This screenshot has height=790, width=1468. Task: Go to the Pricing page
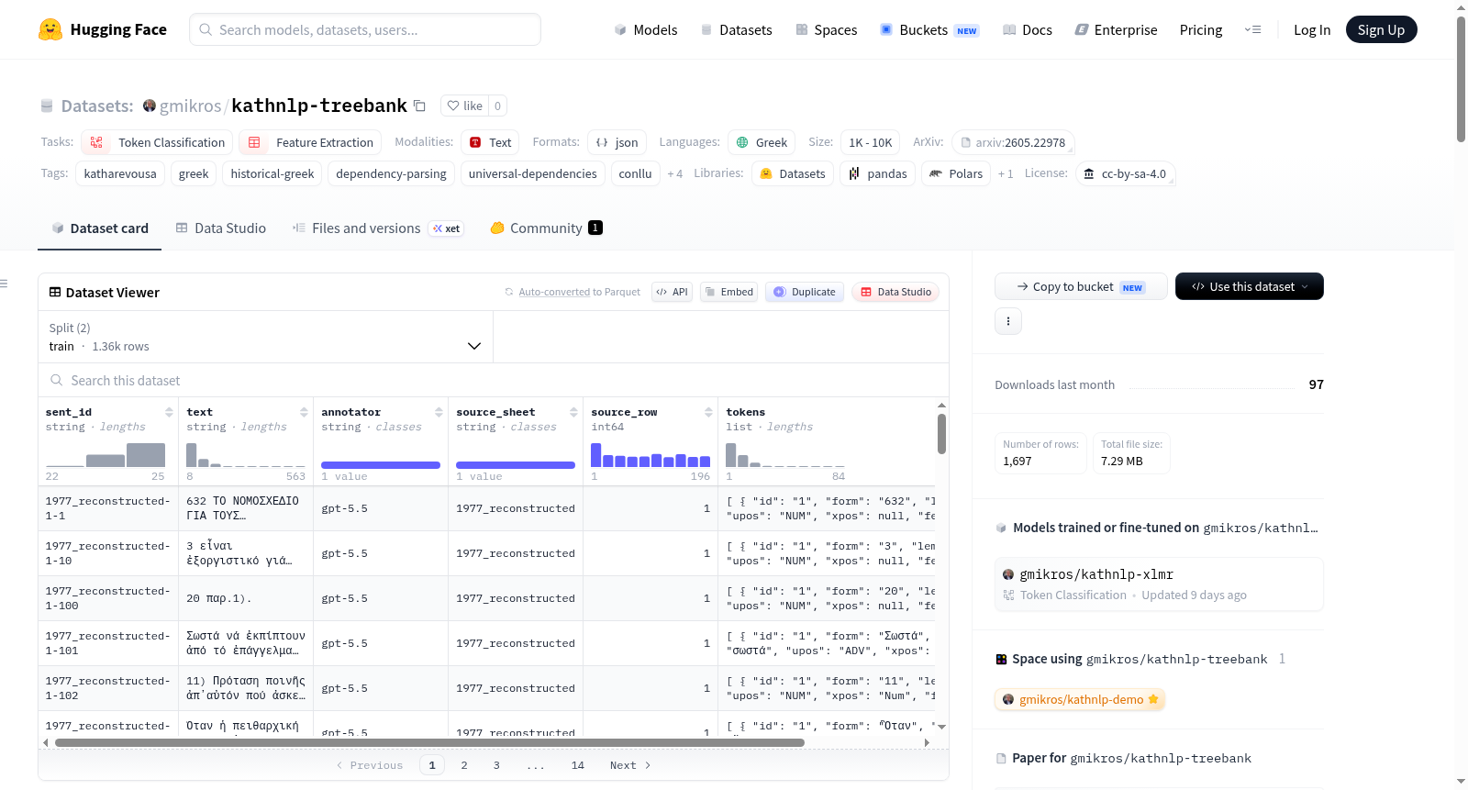tap(1201, 29)
